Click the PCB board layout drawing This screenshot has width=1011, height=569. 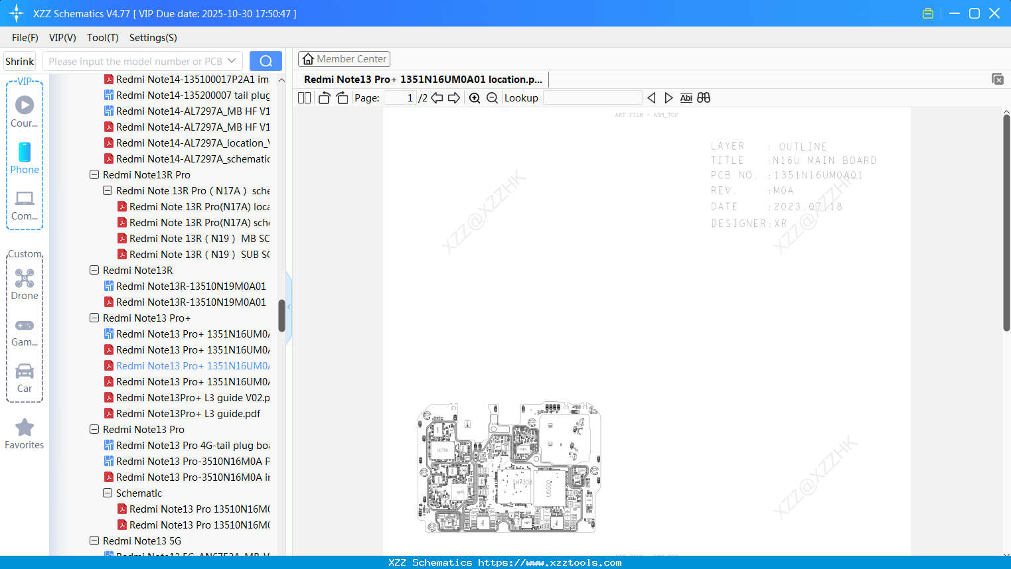pos(508,467)
